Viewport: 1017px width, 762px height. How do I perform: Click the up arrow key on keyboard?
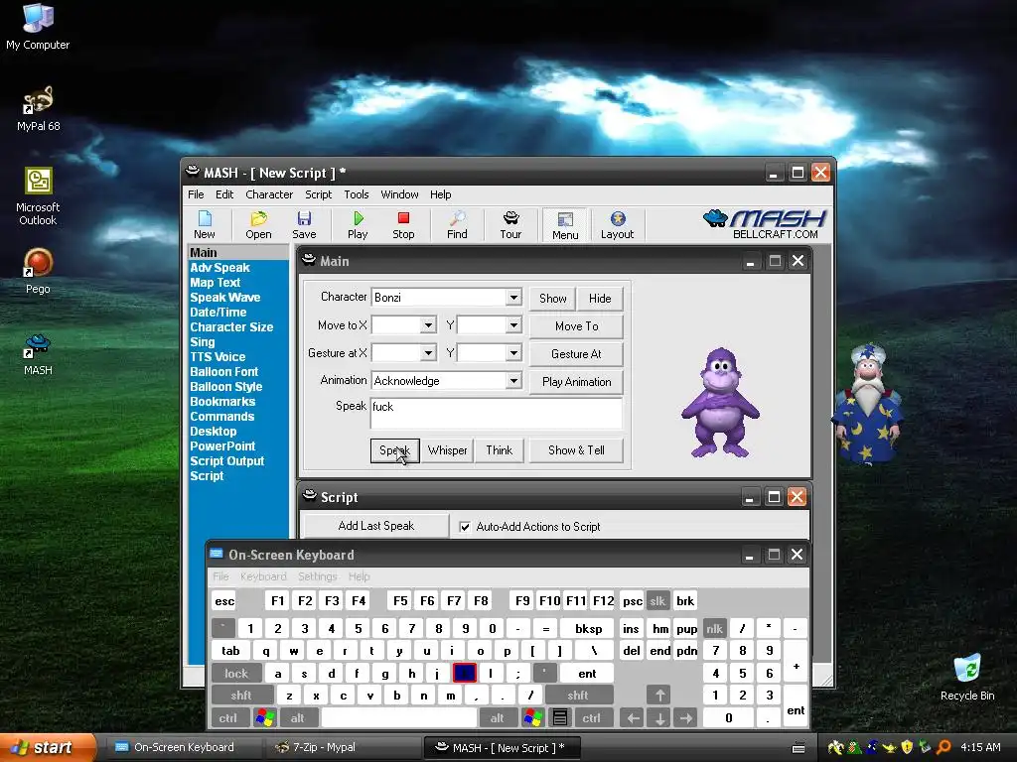pyautogui.click(x=659, y=696)
